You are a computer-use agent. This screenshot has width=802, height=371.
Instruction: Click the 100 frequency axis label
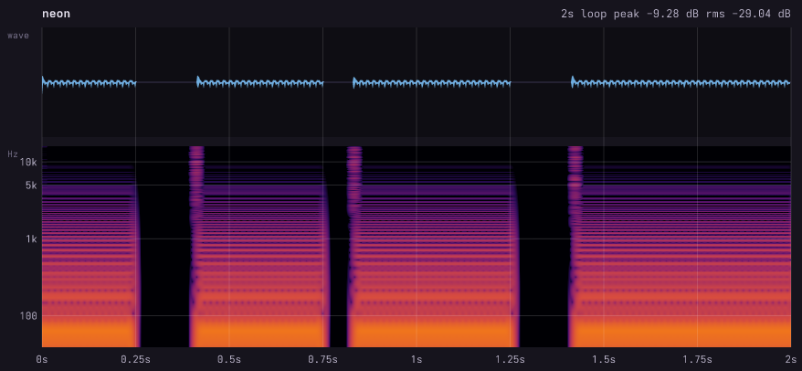pos(29,316)
